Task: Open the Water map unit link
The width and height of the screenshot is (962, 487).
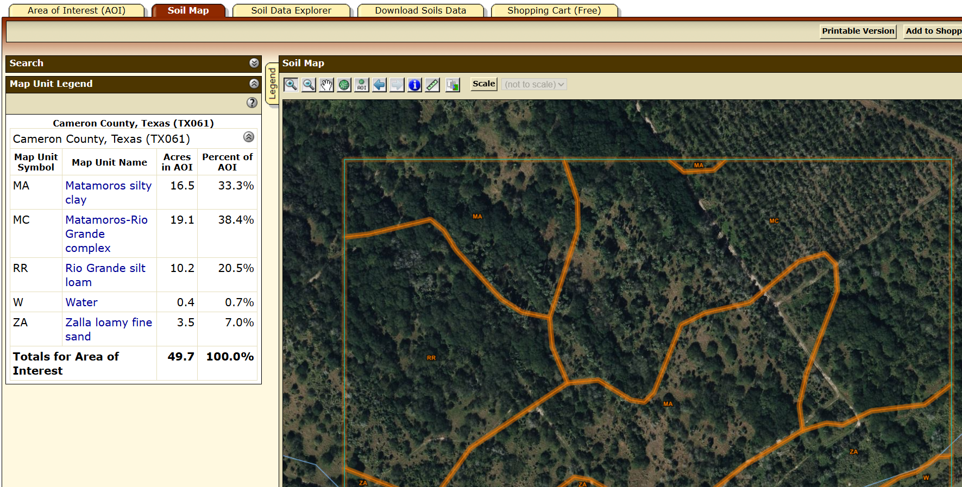Action: [x=81, y=302]
